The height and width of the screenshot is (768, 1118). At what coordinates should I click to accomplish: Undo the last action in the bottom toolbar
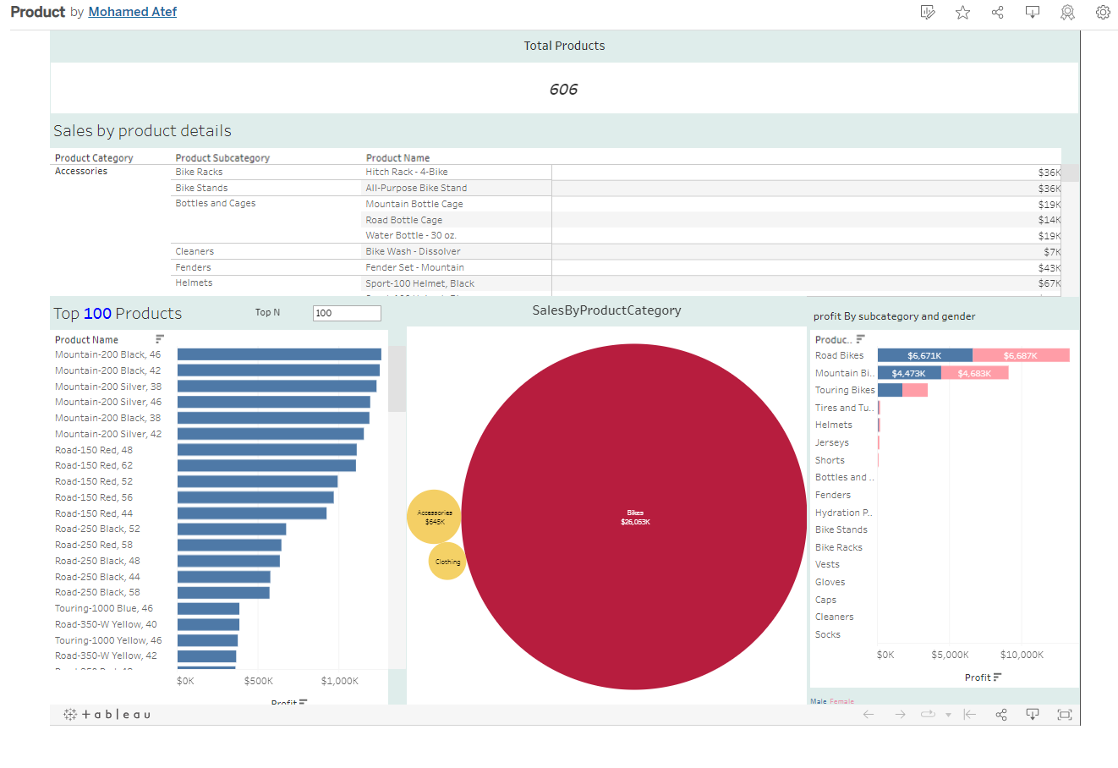[x=868, y=714]
